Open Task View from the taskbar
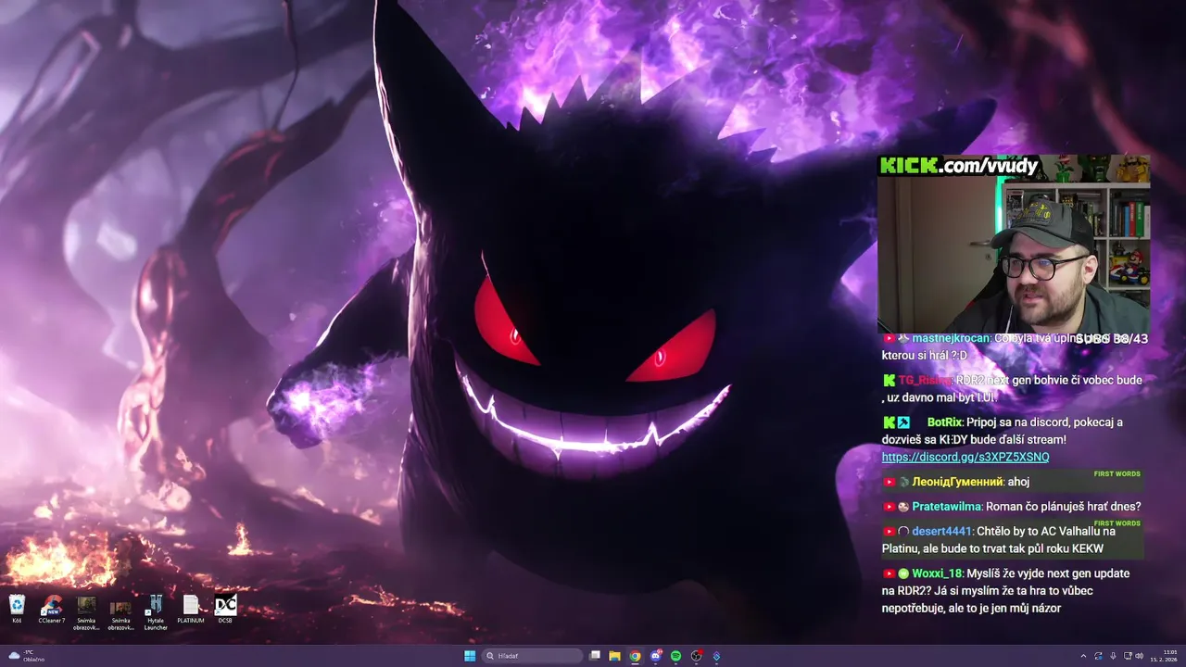 click(x=595, y=656)
